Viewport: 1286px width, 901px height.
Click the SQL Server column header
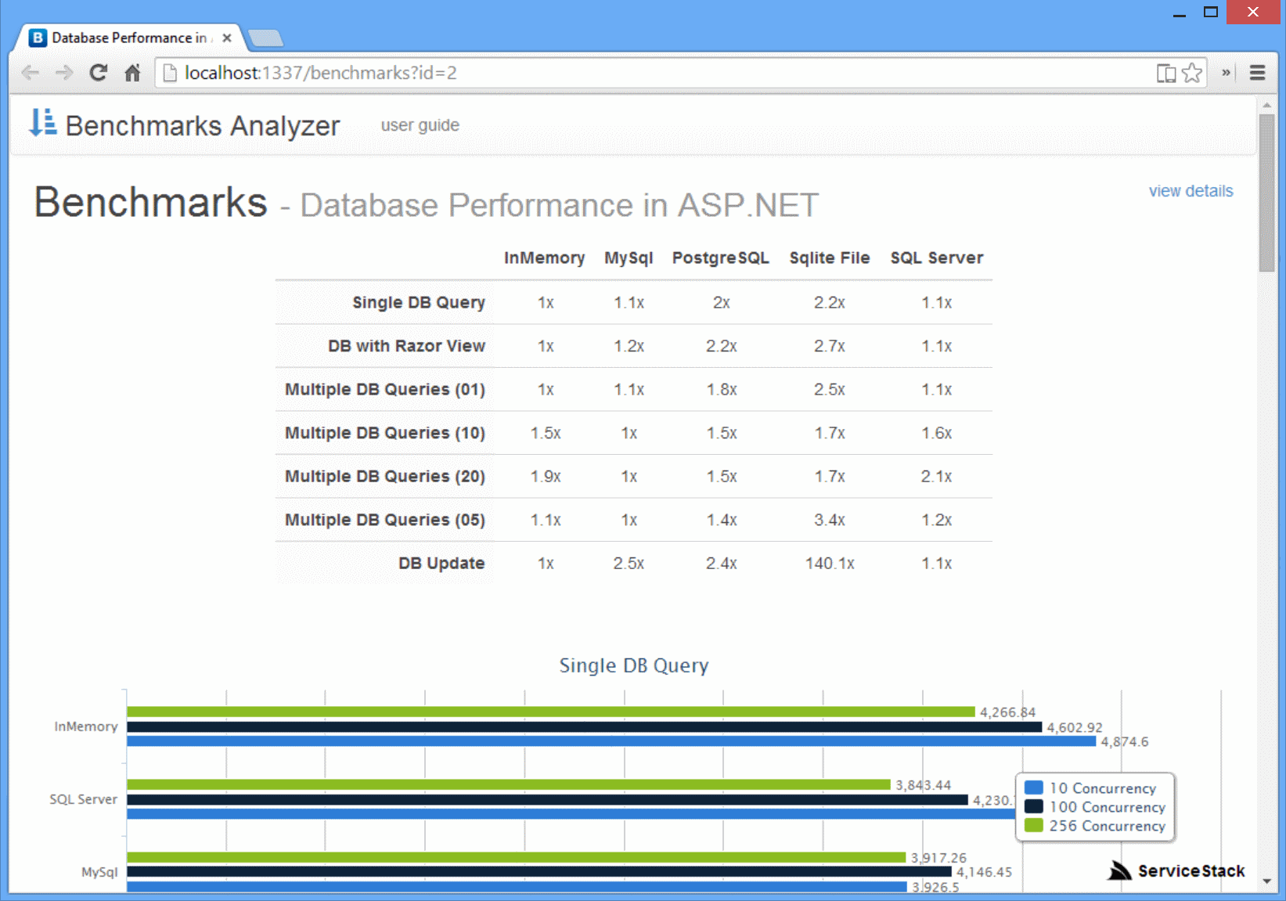(936, 258)
